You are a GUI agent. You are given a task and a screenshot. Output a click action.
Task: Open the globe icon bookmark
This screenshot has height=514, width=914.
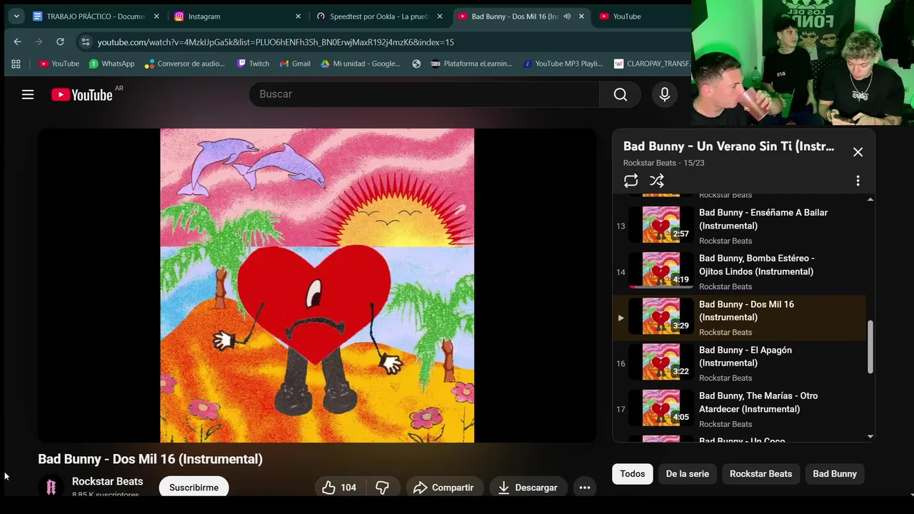416,64
